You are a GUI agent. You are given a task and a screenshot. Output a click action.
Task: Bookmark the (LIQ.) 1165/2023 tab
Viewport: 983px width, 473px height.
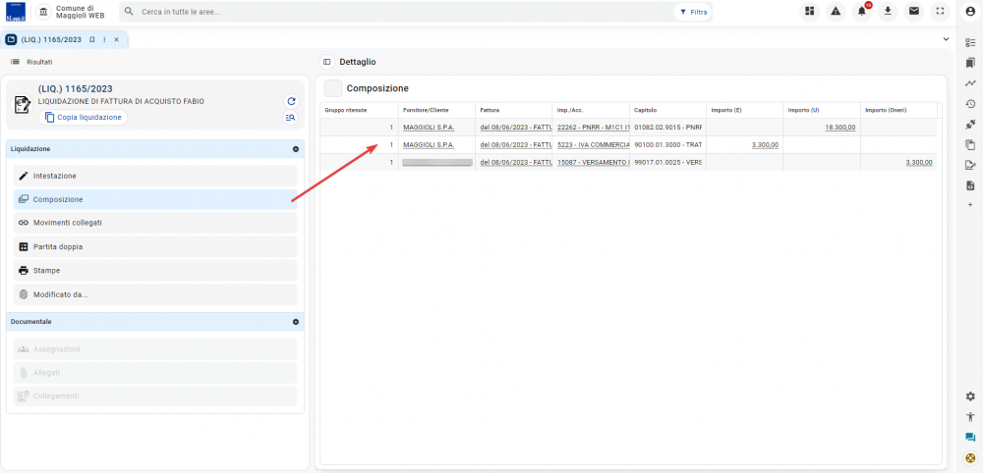coord(92,39)
